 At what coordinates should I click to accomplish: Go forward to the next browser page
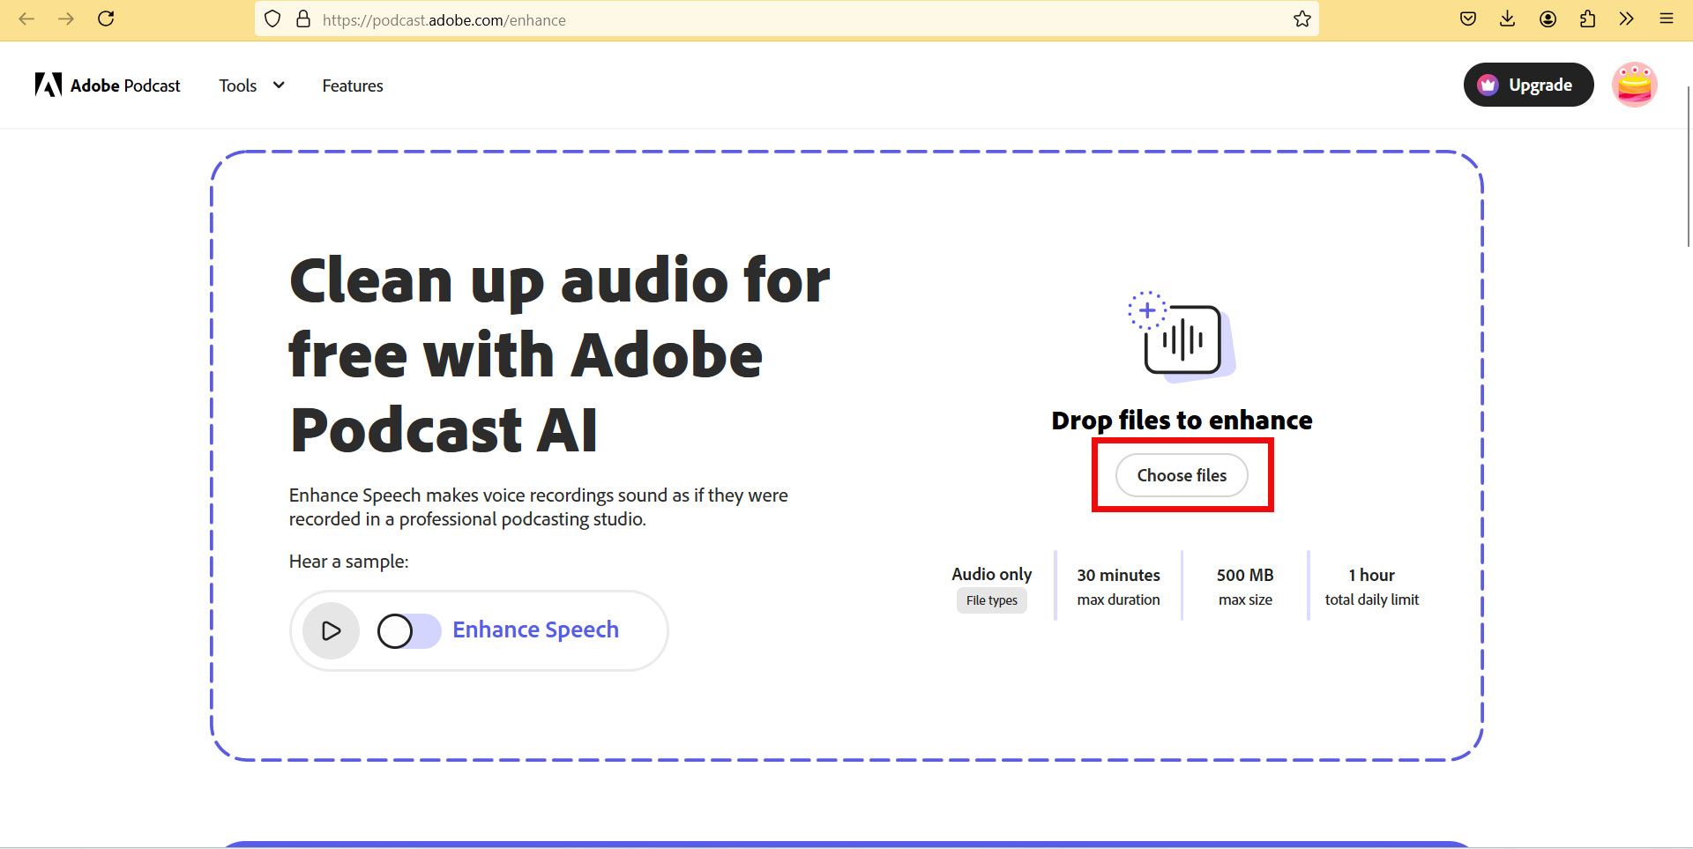tap(66, 19)
